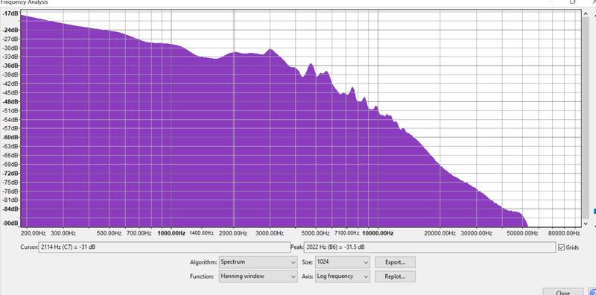The width and height of the screenshot is (596, 295).
Task: Click the vertical scrollbar up arrow
Action: [x=586, y=13]
